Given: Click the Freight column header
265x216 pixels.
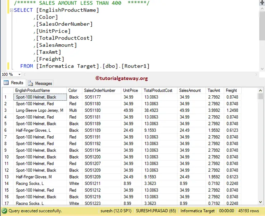Looking at the screenshot, I should [231, 91].
